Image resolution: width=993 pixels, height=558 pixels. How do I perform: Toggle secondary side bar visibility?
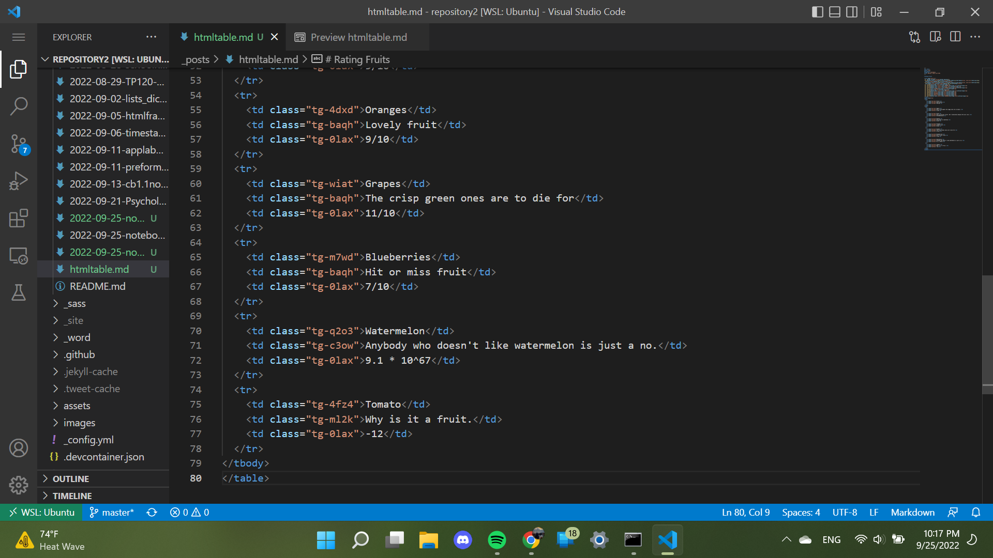pyautogui.click(x=852, y=12)
